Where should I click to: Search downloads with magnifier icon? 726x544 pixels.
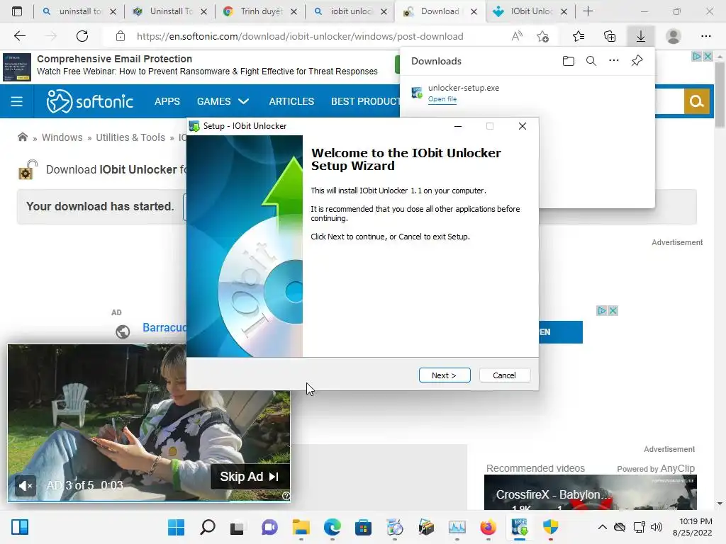point(591,61)
